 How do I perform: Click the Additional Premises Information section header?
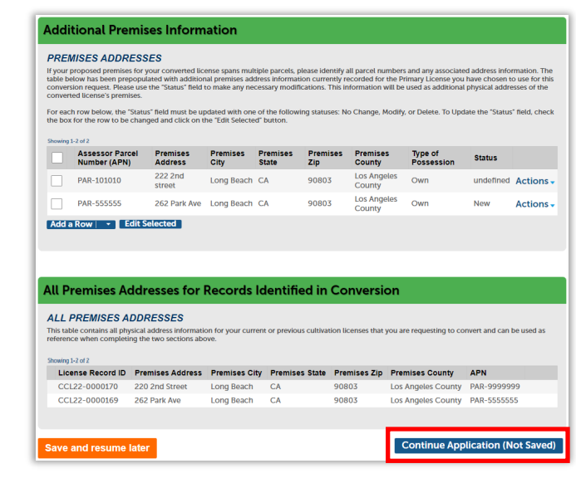click(302, 31)
